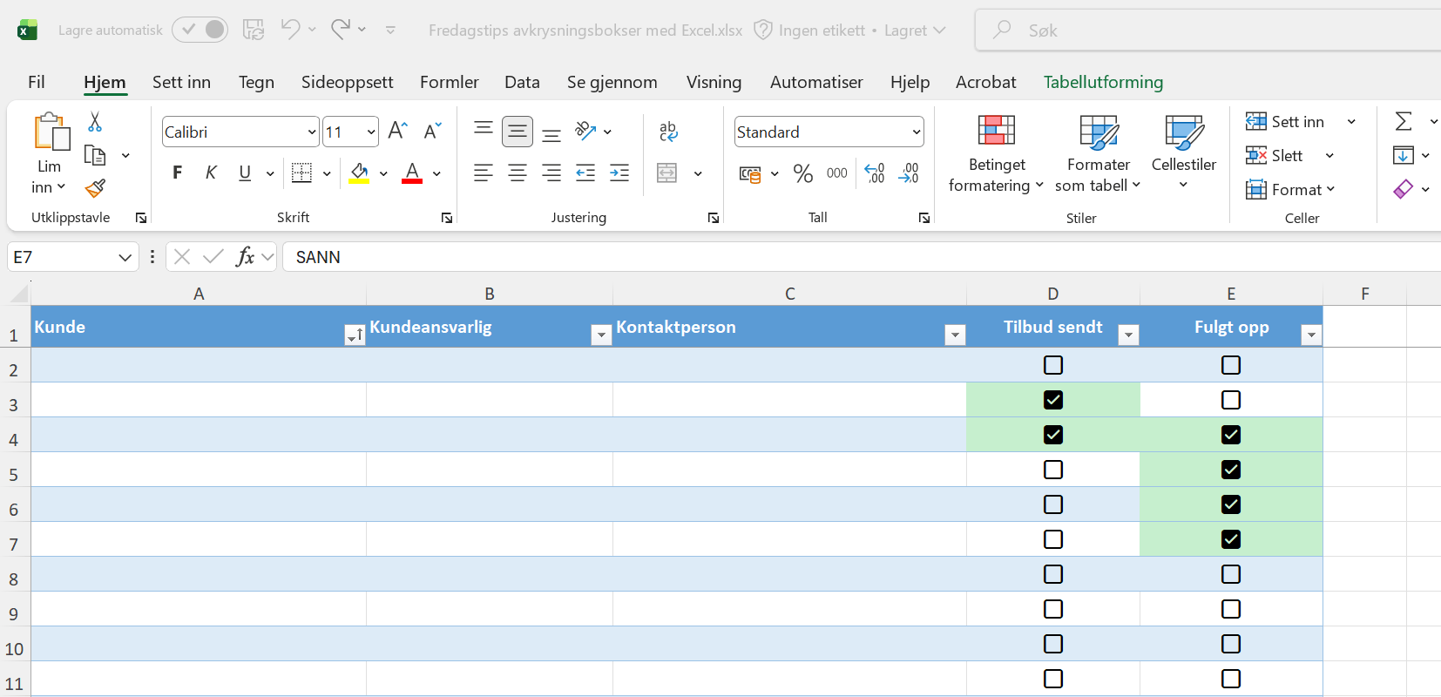Decrease font size with the smaller A icon
The height and width of the screenshot is (697, 1441).
pyautogui.click(x=433, y=131)
